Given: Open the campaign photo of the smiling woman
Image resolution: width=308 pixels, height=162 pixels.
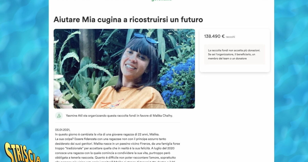Looking at the screenshot, I should (124, 69).
